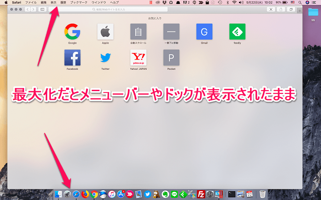
Task: Open the Safari application menu
Action: pyautogui.click(x=16, y=3)
